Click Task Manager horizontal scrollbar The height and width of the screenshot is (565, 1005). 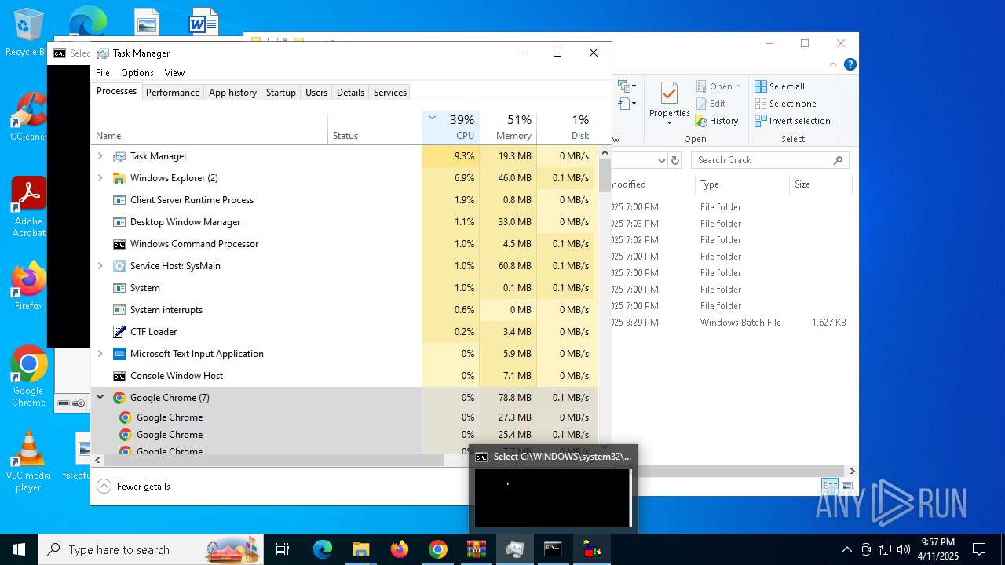tap(275, 461)
